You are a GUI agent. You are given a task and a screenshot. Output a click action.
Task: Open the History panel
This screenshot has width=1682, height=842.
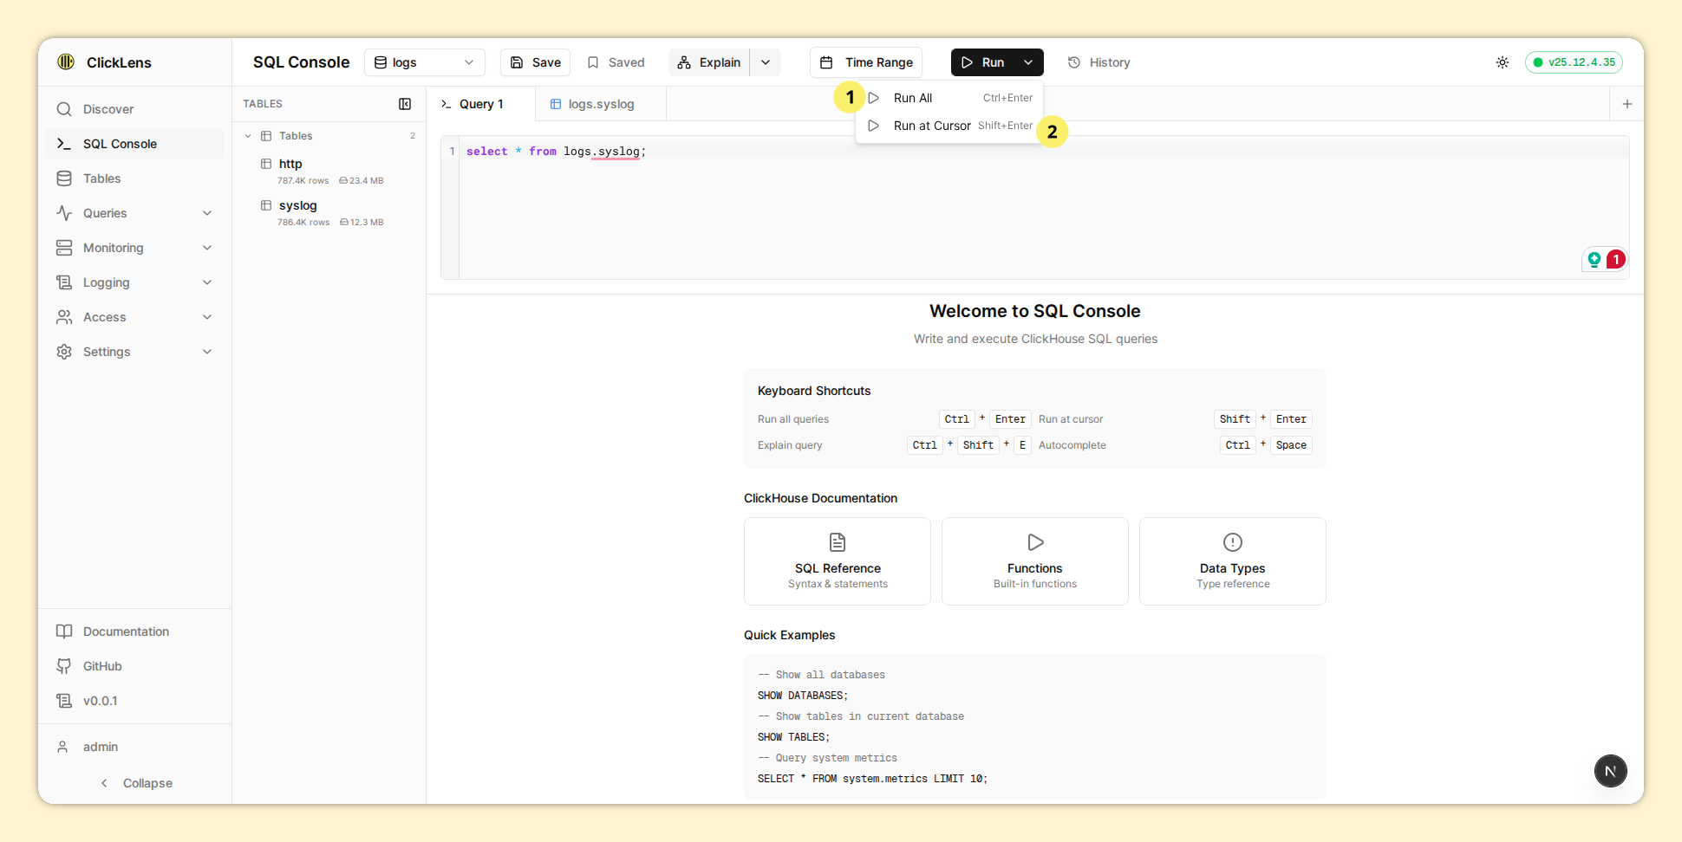1099,62
